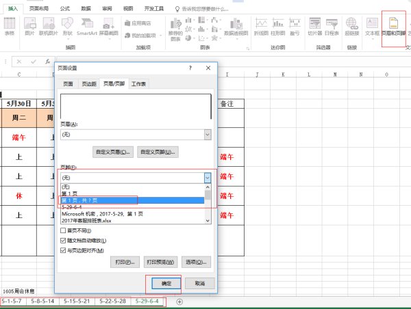Viewport: 411px width, 309px height.
Task: Open the 页面布局 ribbon tab
Action: 39,9
